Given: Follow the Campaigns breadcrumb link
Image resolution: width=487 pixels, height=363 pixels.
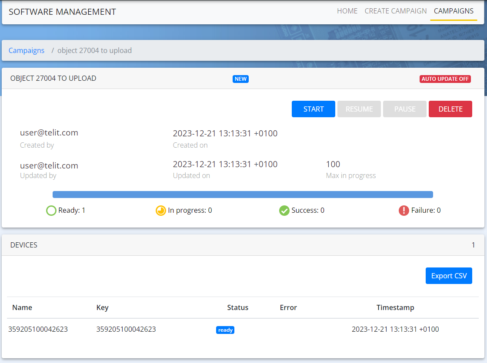Looking at the screenshot, I should pos(27,50).
